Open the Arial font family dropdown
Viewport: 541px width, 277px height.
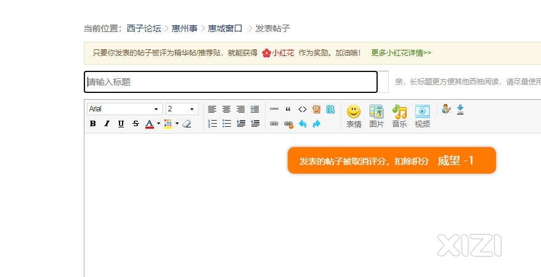tap(124, 109)
